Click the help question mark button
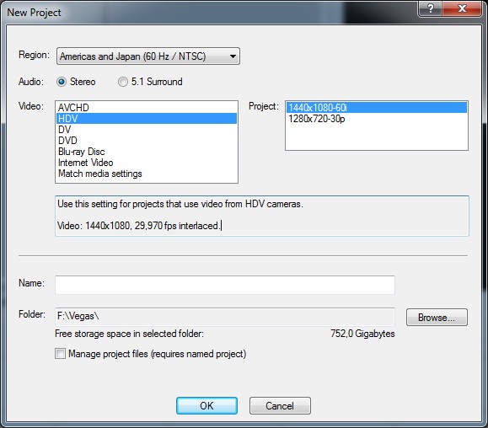 point(431,8)
